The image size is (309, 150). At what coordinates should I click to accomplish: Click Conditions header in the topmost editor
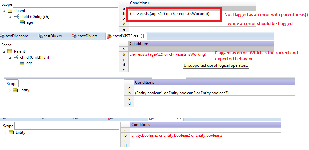click(193, 3)
